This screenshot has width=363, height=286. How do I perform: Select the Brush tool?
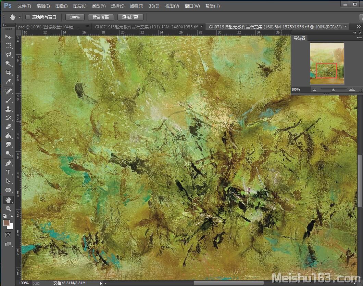8,100
